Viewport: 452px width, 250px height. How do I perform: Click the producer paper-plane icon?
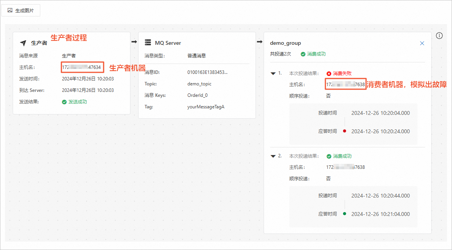23,43
